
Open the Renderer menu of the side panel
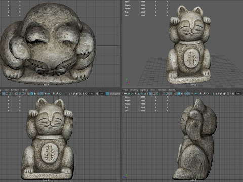(x=162, y=90)
